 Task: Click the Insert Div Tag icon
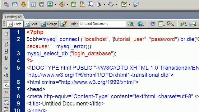coord(41,4)
